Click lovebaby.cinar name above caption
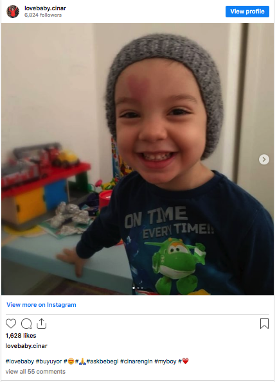This screenshot has width=277, height=382. coord(26,346)
